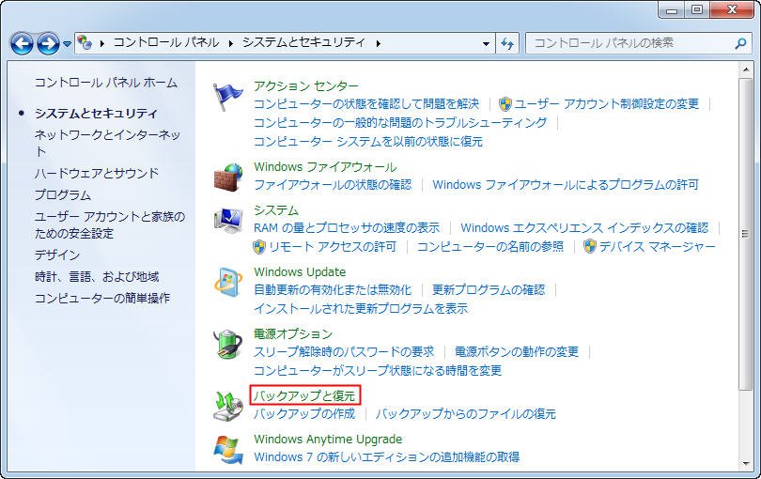The height and width of the screenshot is (479, 761).
Task: Click the search magnifier icon
Action: click(x=740, y=43)
